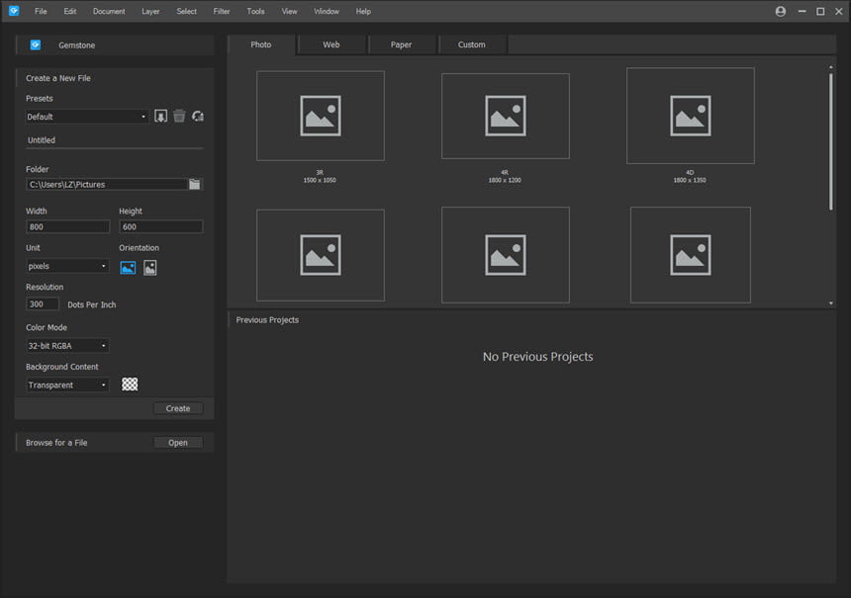Click the Height field showing 600
The height and width of the screenshot is (598, 851).
[x=160, y=227]
